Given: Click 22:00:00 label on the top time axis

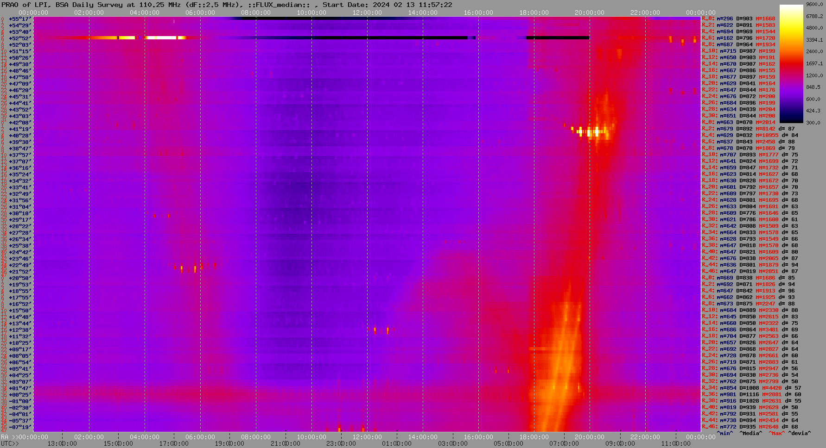Looking at the screenshot, I should [x=645, y=12].
